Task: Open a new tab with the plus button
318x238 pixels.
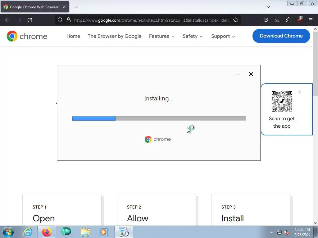Action: click(x=76, y=7)
